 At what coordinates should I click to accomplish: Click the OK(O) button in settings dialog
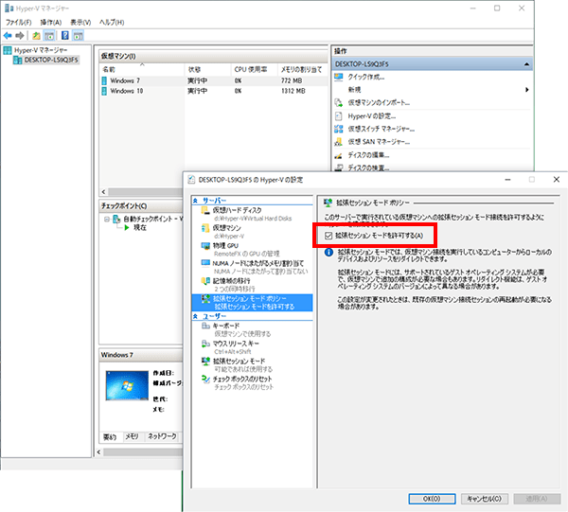pos(432,499)
